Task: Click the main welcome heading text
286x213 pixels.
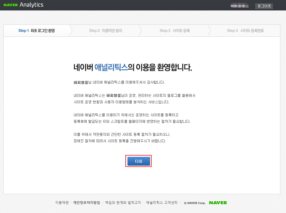Action: [133, 67]
